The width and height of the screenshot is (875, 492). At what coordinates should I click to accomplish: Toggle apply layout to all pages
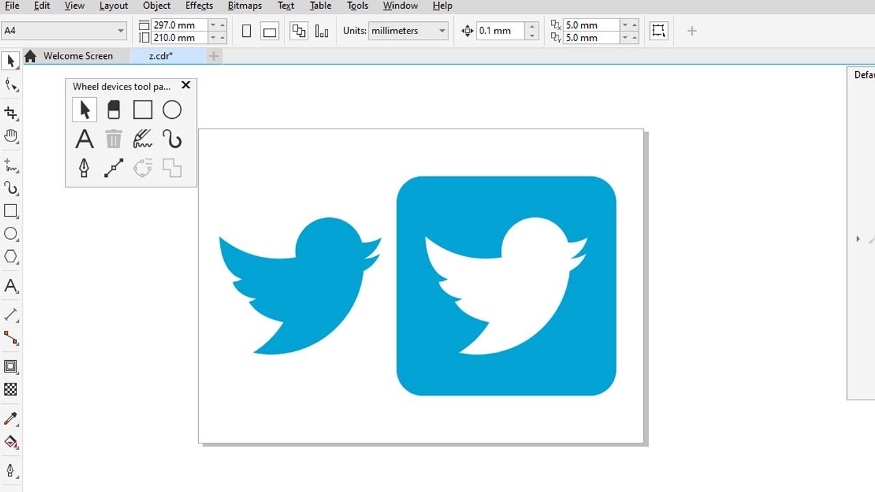pyautogui.click(x=299, y=31)
